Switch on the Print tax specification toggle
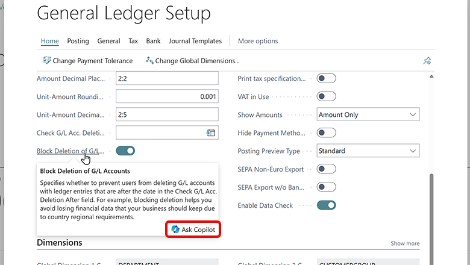Viewport: 470px width, 265px height. [326, 79]
